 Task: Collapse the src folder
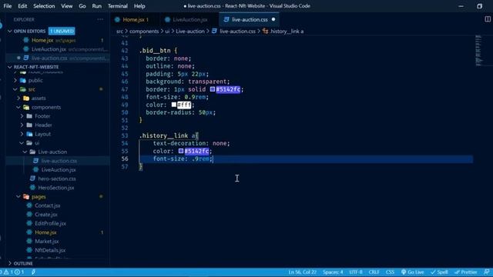(32, 89)
